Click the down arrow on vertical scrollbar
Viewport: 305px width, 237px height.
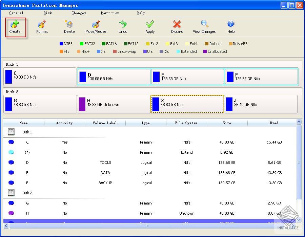[299, 219]
